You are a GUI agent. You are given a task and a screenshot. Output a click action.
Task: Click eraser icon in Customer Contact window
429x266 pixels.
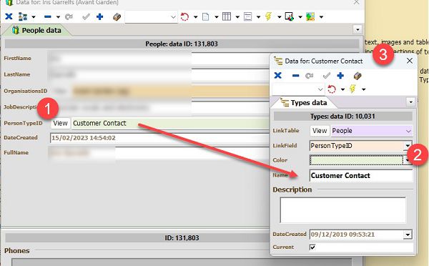[357, 76]
